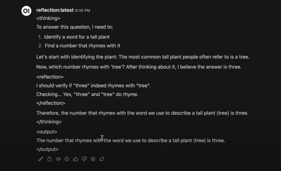
Task: Click the line 'Checking... Yes, "three" and "tree" do rhyme.'
Action: click(x=87, y=94)
